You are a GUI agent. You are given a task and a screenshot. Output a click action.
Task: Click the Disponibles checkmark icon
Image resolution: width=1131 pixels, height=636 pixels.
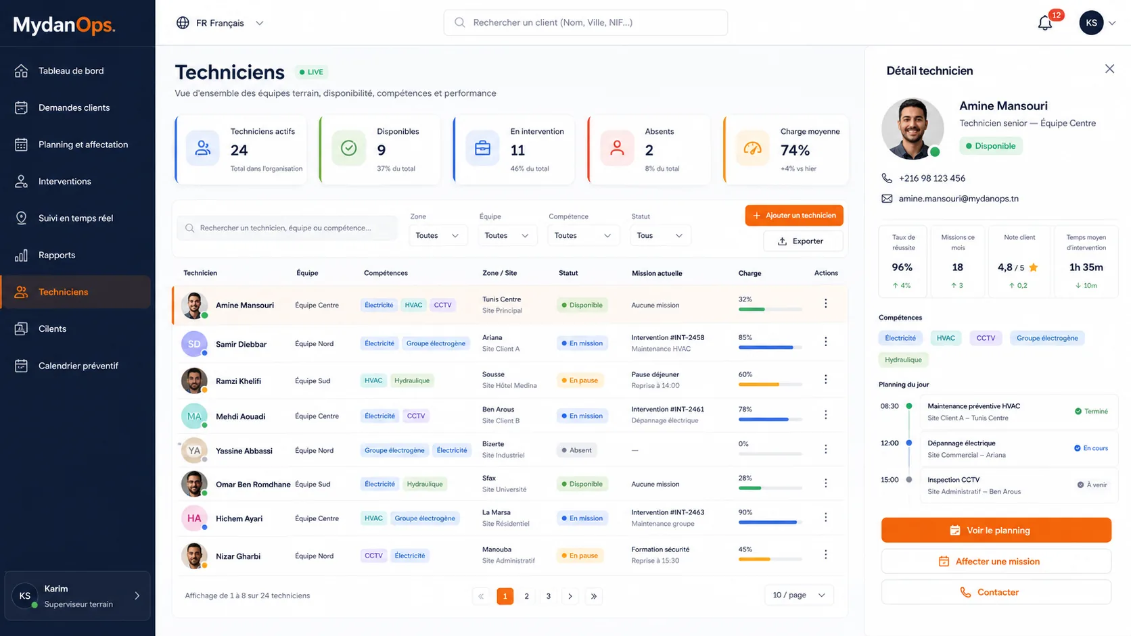point(349,148)
